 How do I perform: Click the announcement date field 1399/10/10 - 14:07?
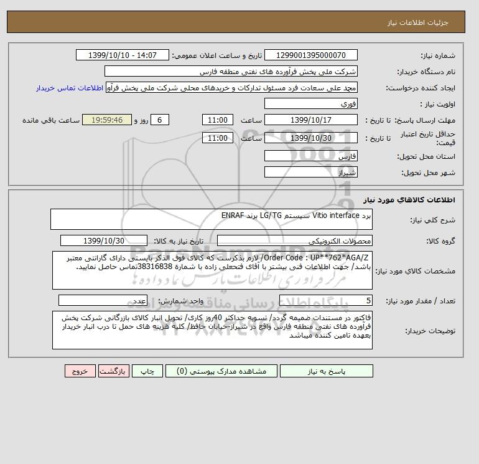click(122, 55)
